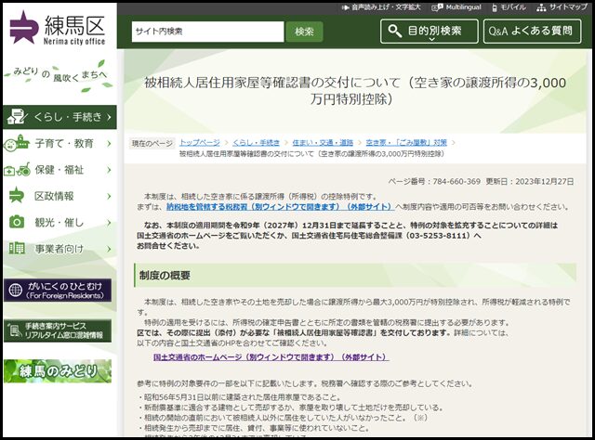Open the 練馬のみどり banner

pos(58,371)
